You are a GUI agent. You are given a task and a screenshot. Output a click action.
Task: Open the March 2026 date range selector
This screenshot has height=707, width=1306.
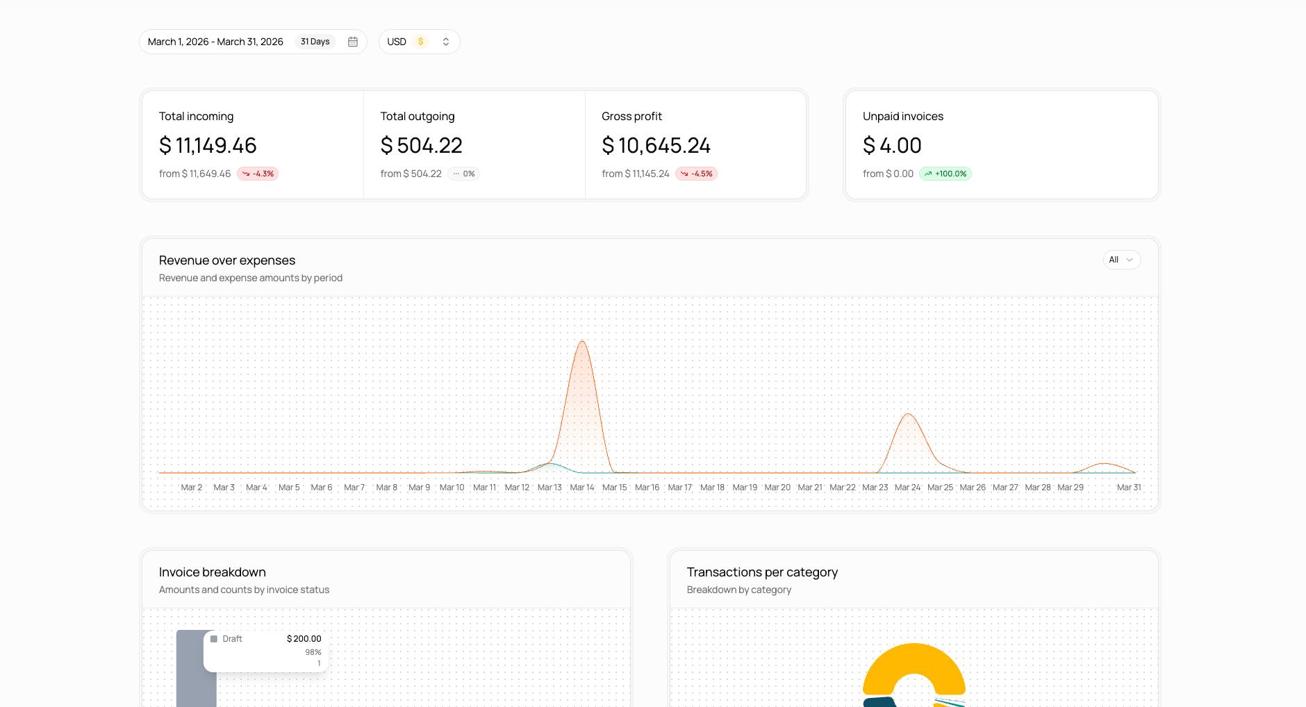[x=215, y=42]
